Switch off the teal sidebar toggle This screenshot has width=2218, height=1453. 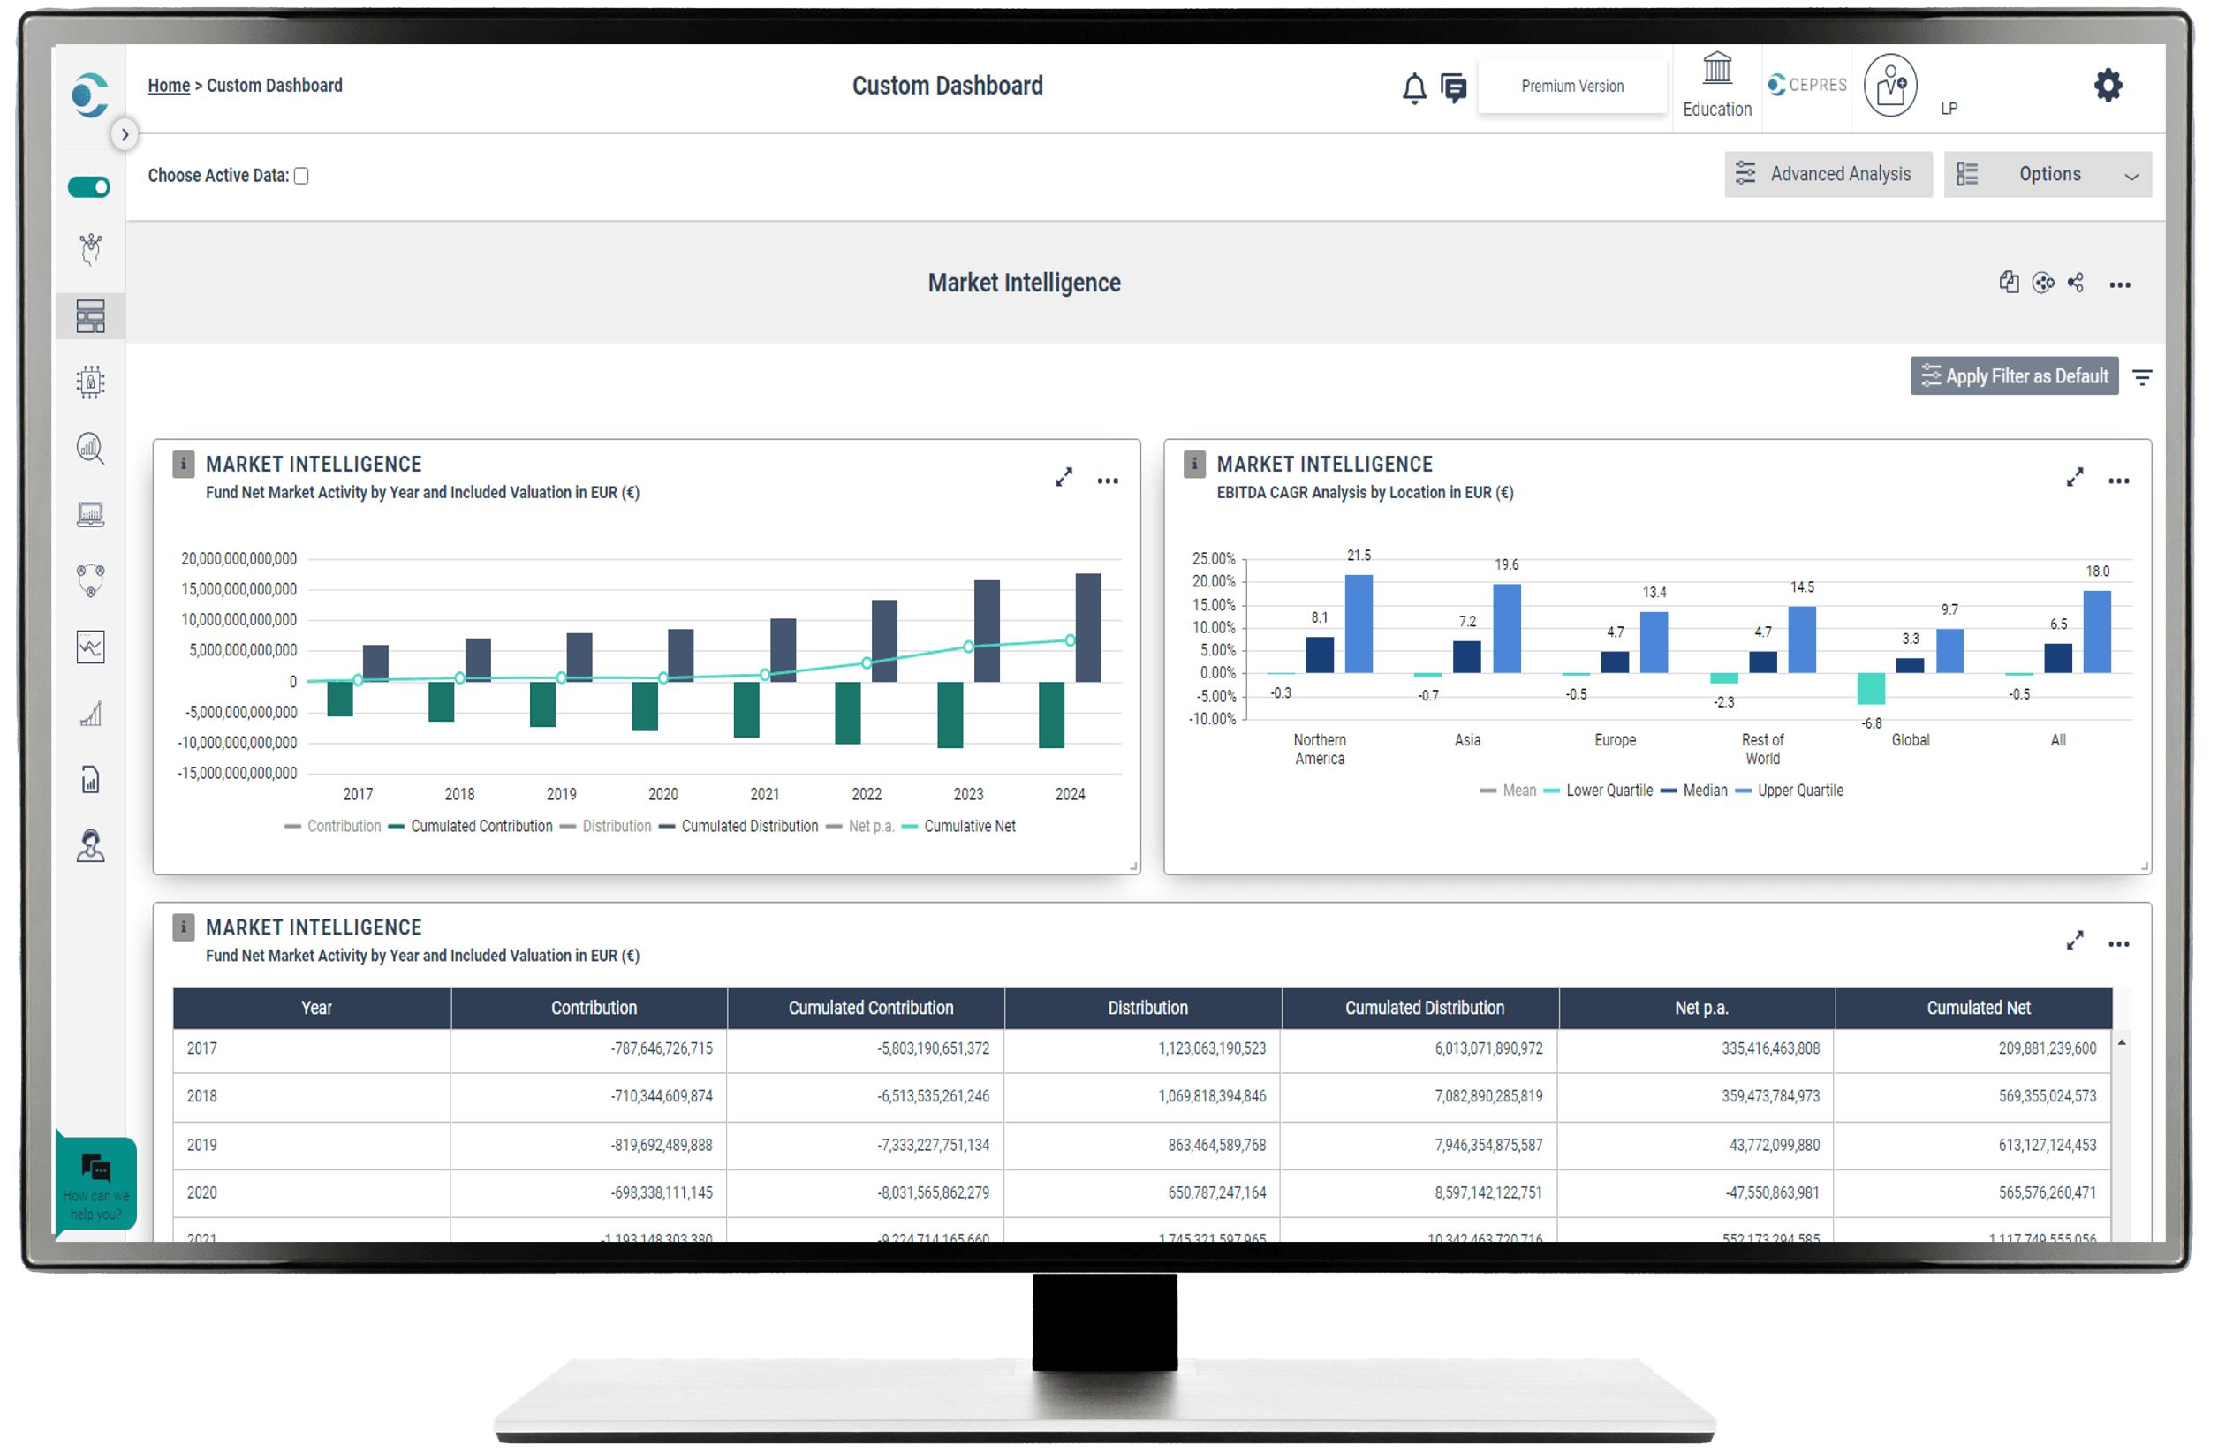(x=89, y=187)
